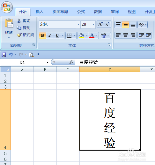This screenshot has height=165, width=155.
Task: Set bottom vertical alignment
Action: 133,25
